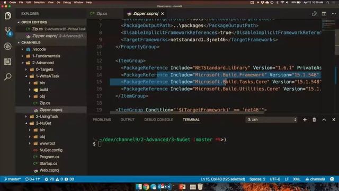
Task: Open the Search view magnifier icon
Action: coord(8,76)
